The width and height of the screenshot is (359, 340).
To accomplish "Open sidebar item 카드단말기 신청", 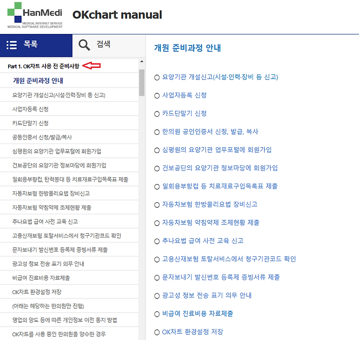I will point(30,123).
